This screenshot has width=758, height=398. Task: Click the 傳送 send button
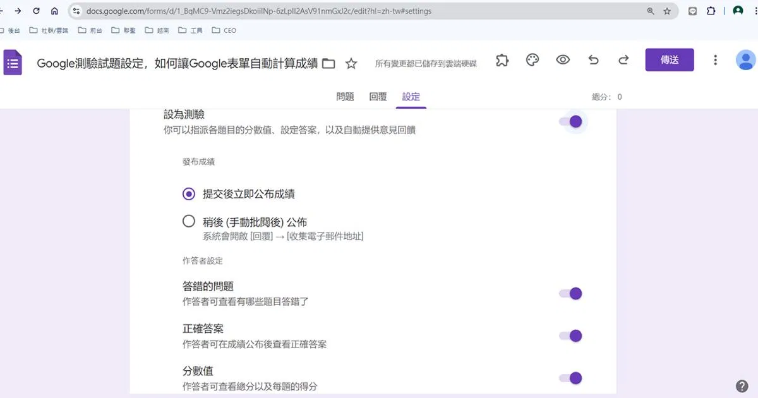pyautogui.click(x=670, y=60)
